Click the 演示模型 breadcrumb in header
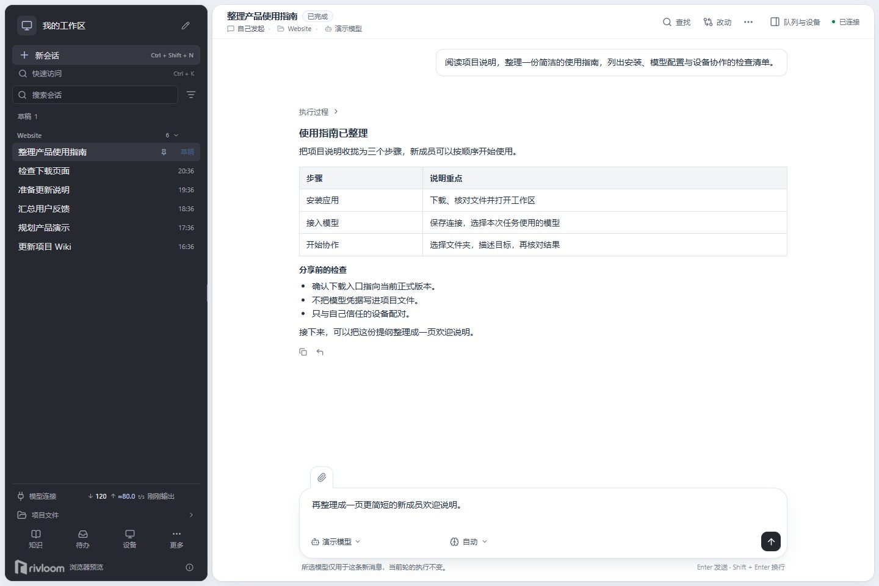Viewport: 879px width, 586px height. point(343,29)
